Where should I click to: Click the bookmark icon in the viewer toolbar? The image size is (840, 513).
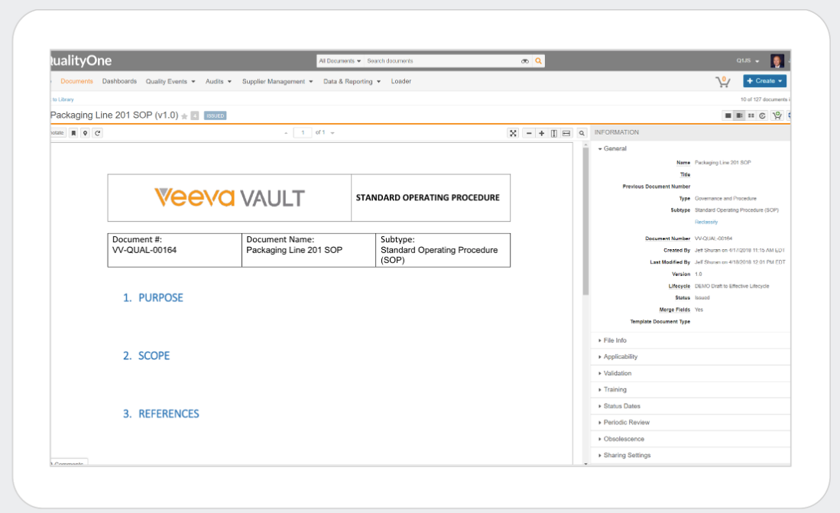coord(72,132)
